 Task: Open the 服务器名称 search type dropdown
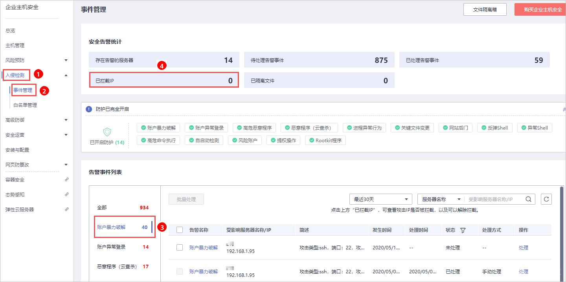coord(441,199)
